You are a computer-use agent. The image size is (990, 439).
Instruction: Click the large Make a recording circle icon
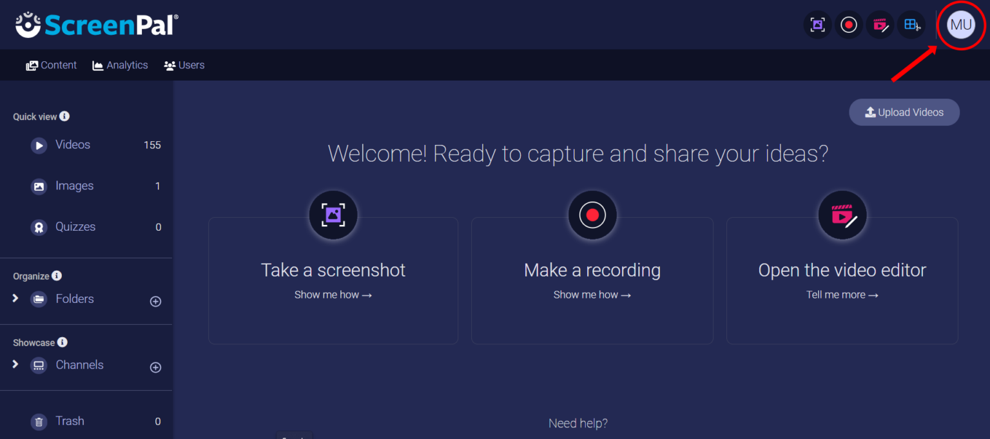pos(592,215)
